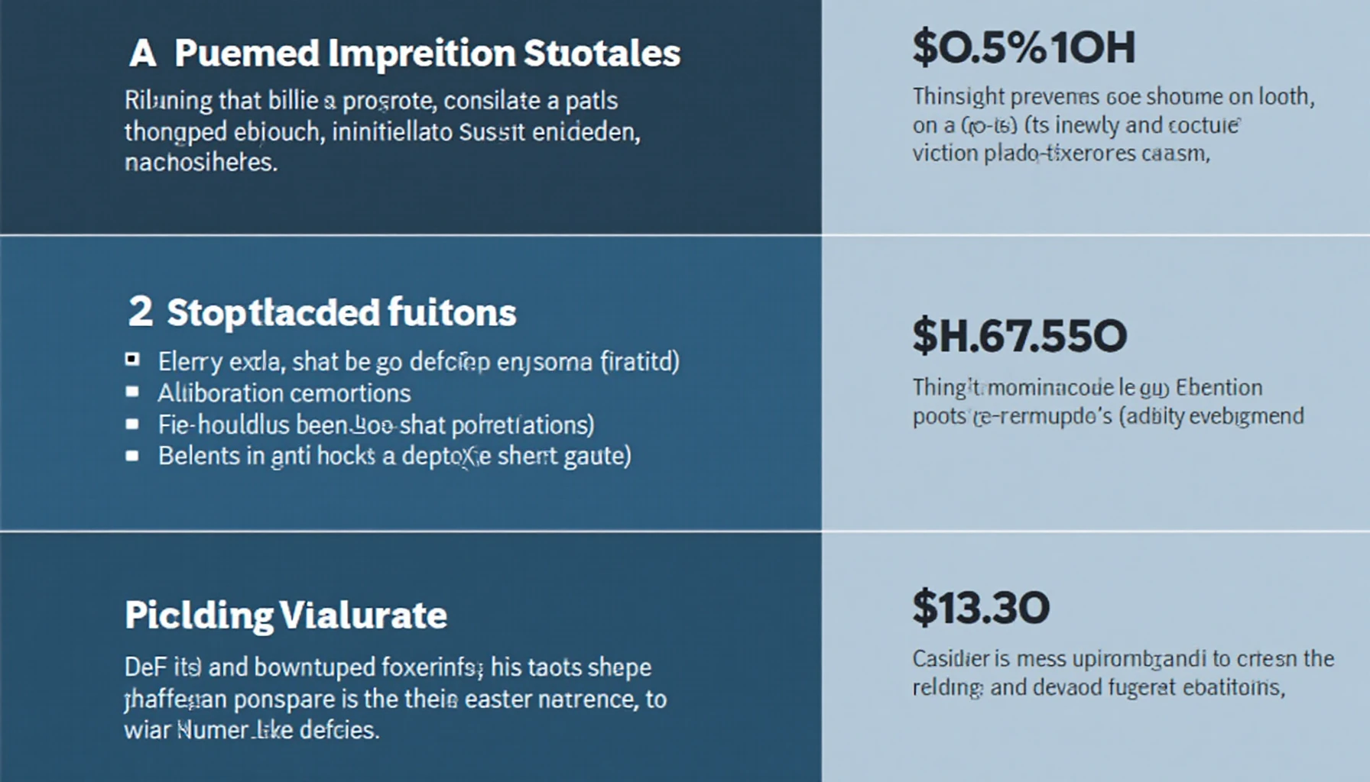Click the 'Rilauning that billie' paragraph

(x=382, y=131)
